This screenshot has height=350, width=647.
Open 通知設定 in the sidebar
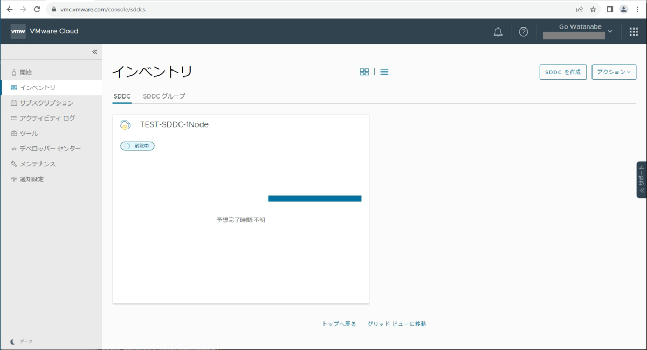(51, 179)
